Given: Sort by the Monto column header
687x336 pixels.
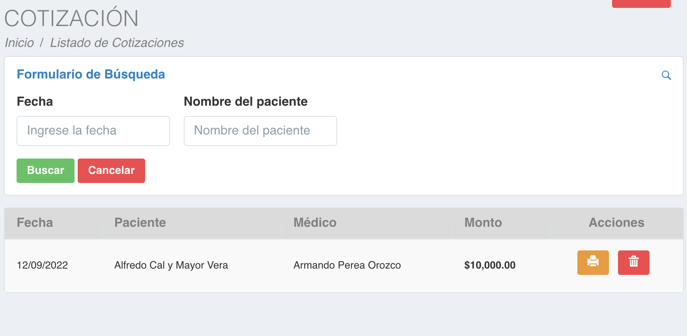Looking at the screenshot, I should tap(483, 222).
